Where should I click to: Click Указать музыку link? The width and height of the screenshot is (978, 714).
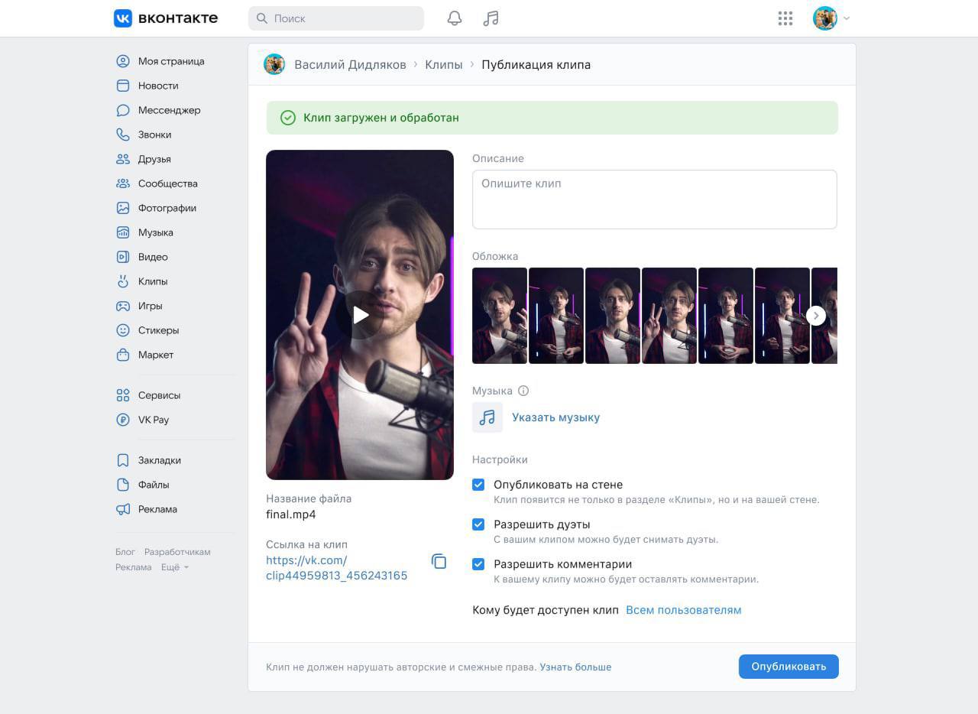point(556,417)
